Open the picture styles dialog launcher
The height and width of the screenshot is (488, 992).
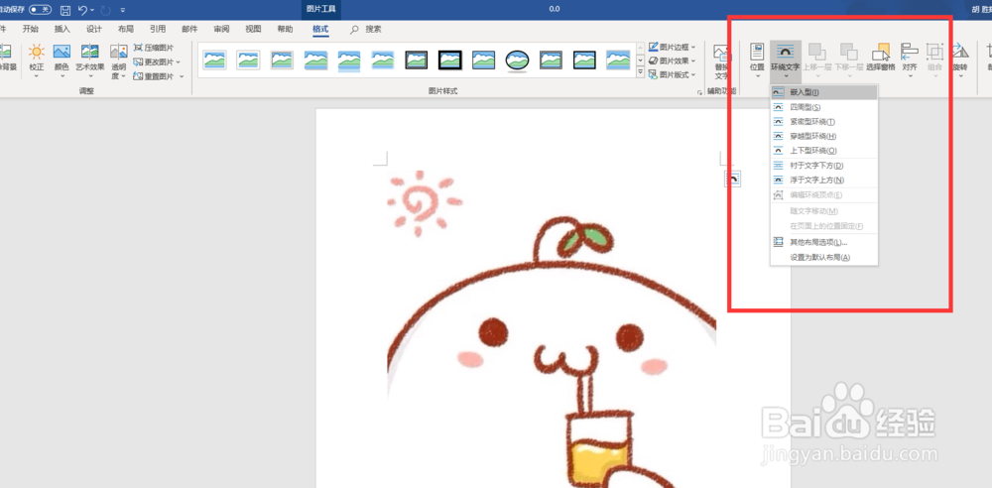click(x=699, y=92)
